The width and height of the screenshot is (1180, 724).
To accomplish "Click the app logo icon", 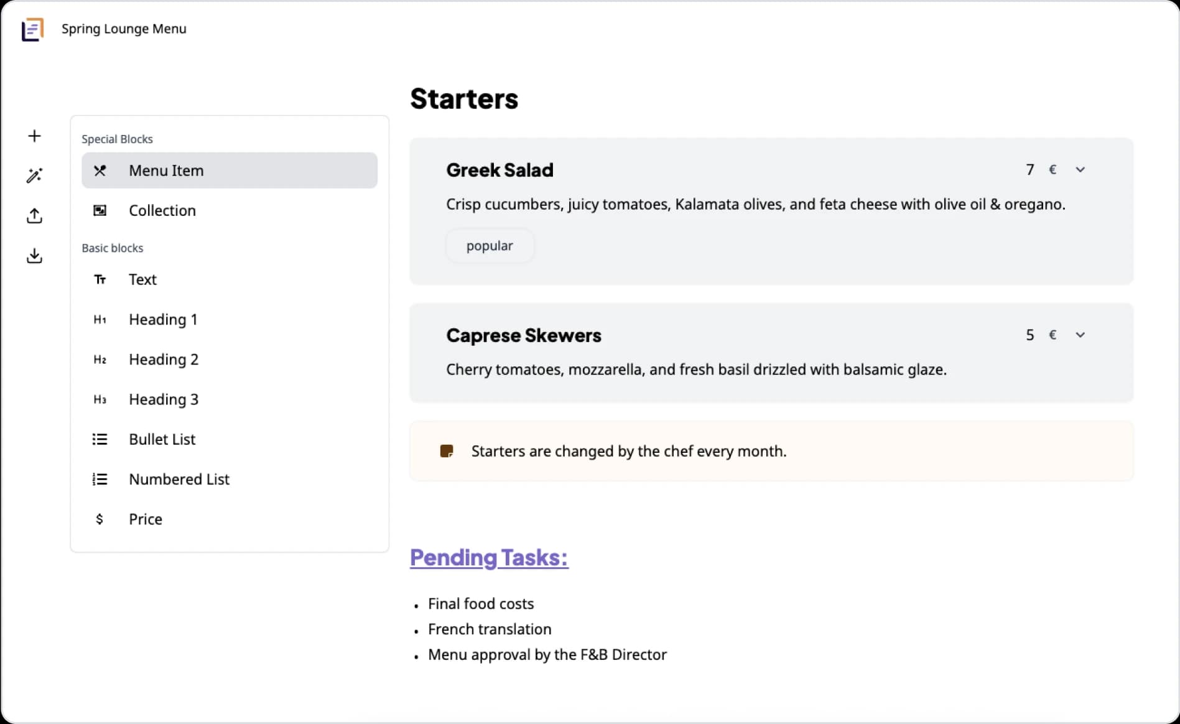I will coord(33,29).
